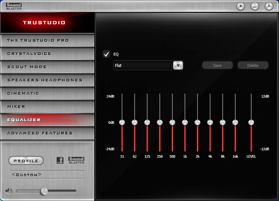Click the Delete preset button

[253, 65]
